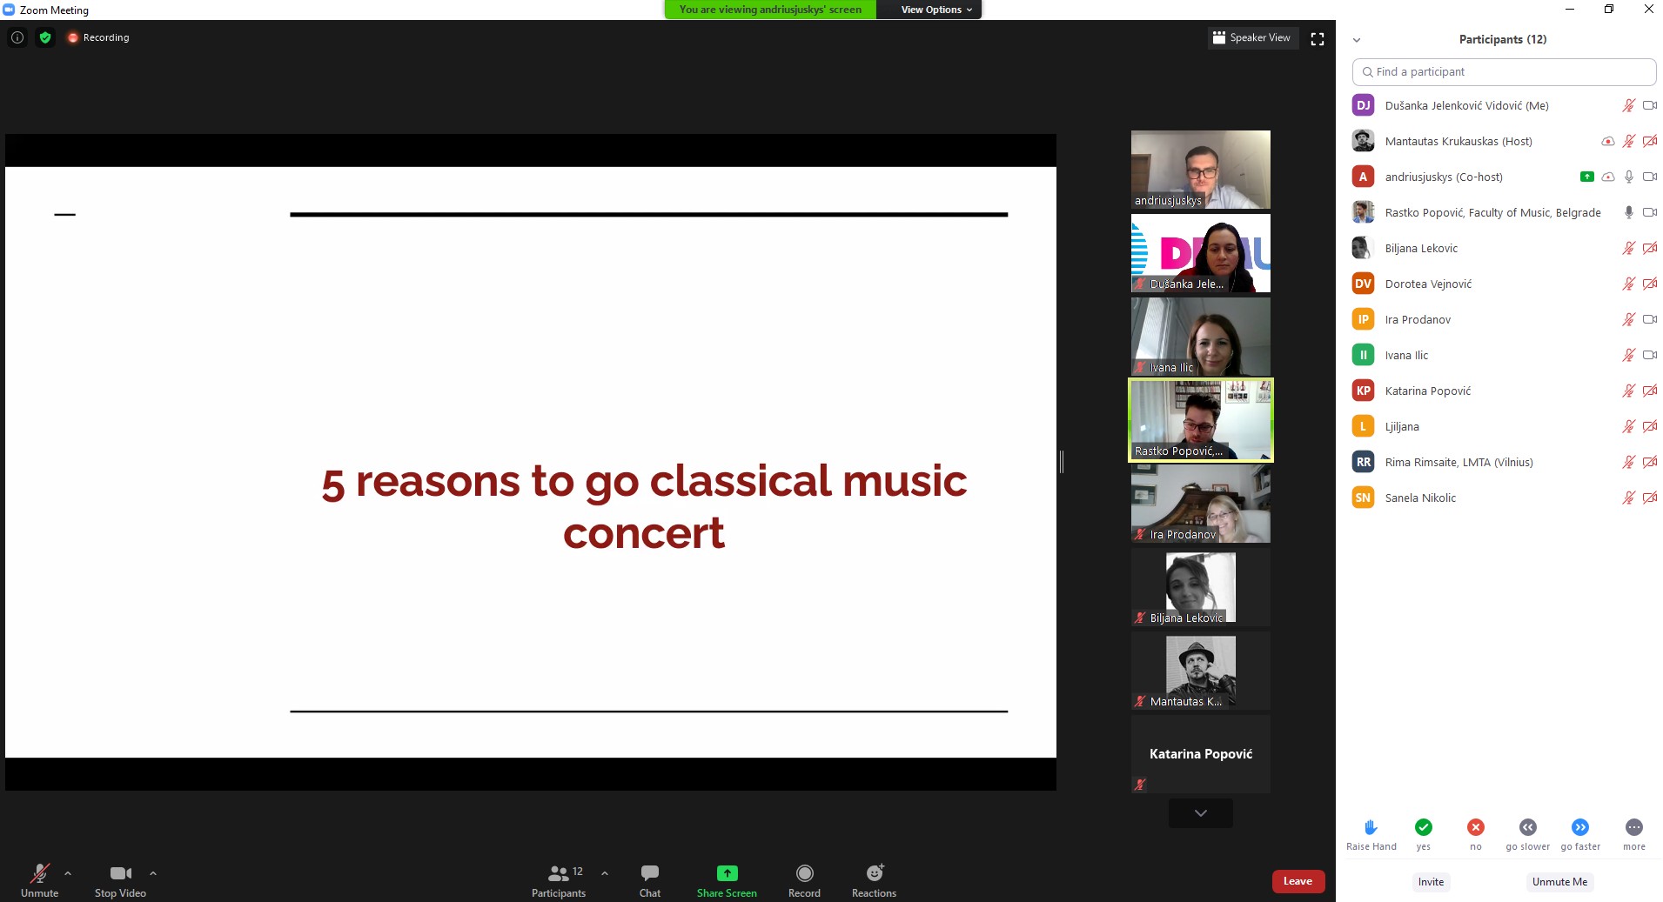Open the Chat panel
The width and height of the screenshot is (1663, 902).
pyautogui.click(x=650, y=880)
